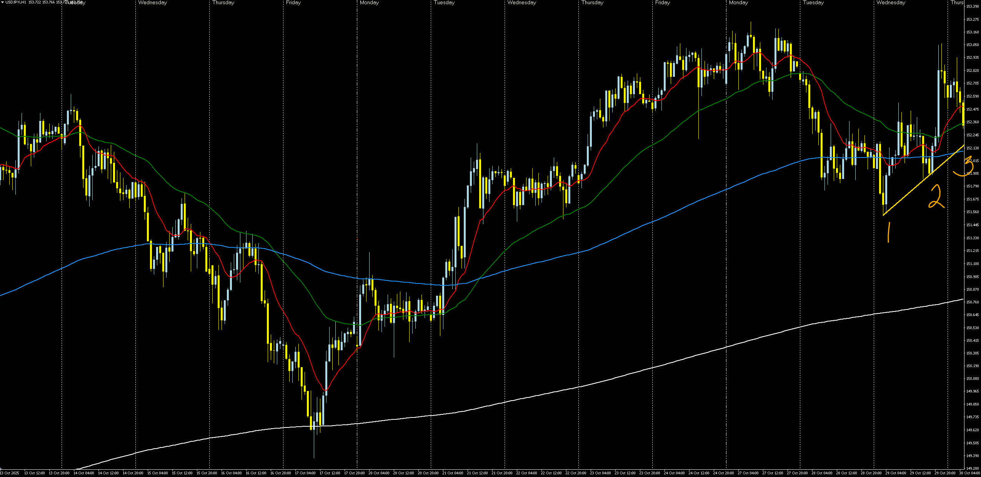Viewport: 981px width, 477px height.
Task: Click the first Friday day label
Action: (293, 3)
